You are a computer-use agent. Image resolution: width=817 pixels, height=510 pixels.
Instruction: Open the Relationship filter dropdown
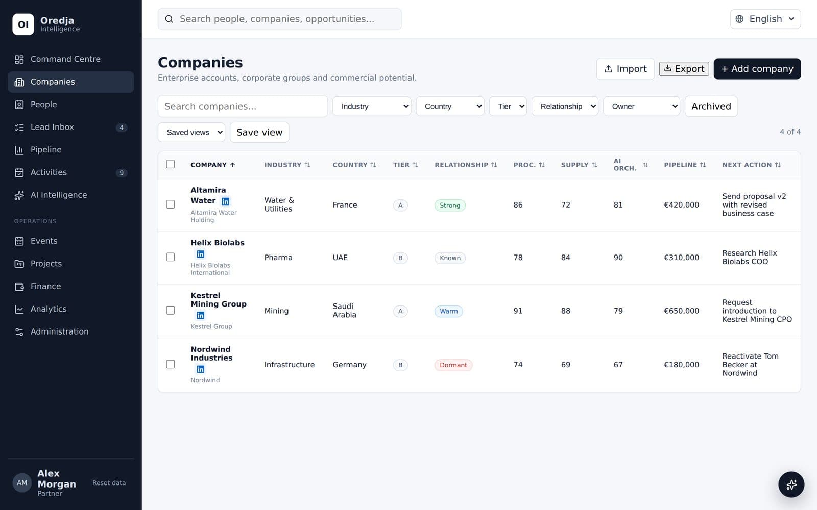click(x=565, y=106)
